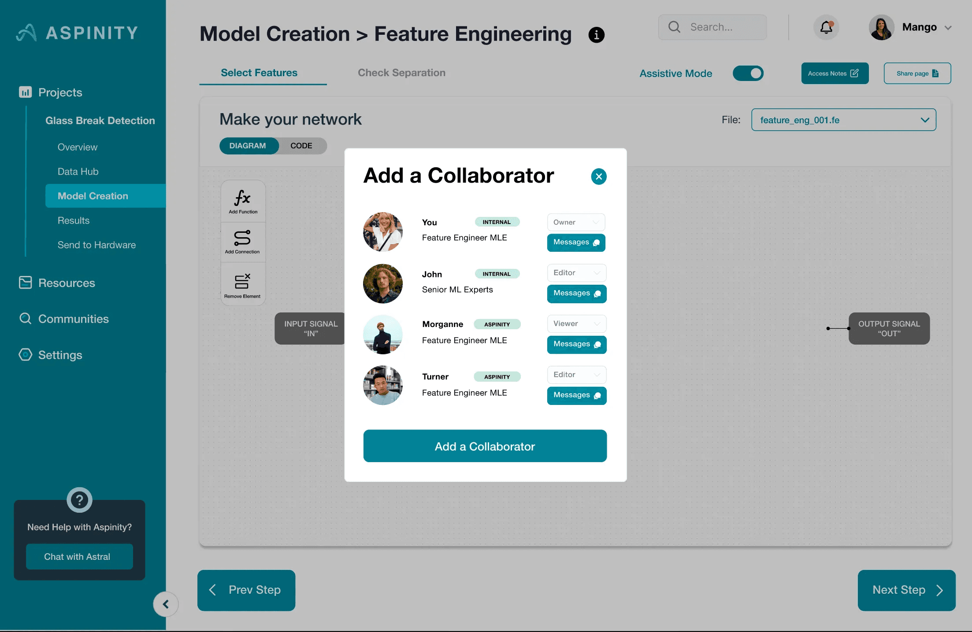This screenshot has height=632, width=972.
Task: Select the Add Connection tool
Action: tap(242, 239)
